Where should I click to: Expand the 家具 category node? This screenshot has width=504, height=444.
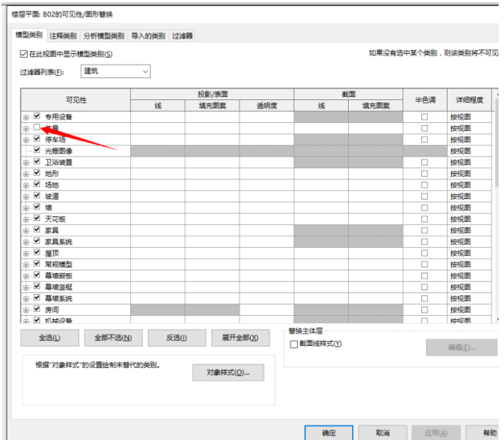tap(26, 230)
